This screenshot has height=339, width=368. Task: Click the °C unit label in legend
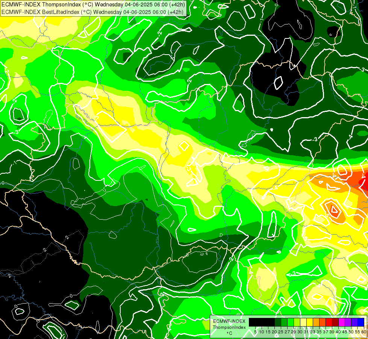pos(229,333)
